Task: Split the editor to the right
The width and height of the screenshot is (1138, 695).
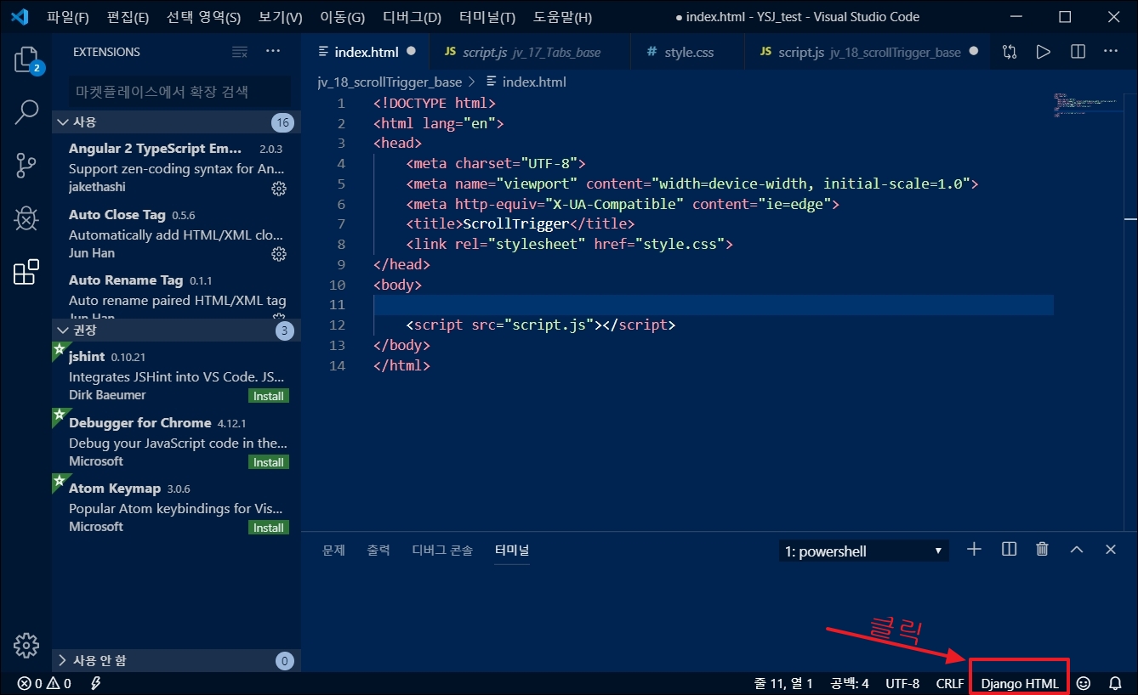Action: pyautogui.click(x=1078, y=52)
